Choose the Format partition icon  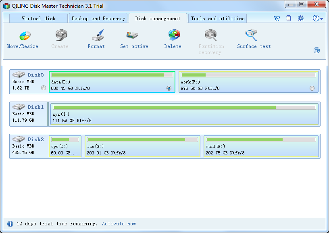click(x=98, y=35)
